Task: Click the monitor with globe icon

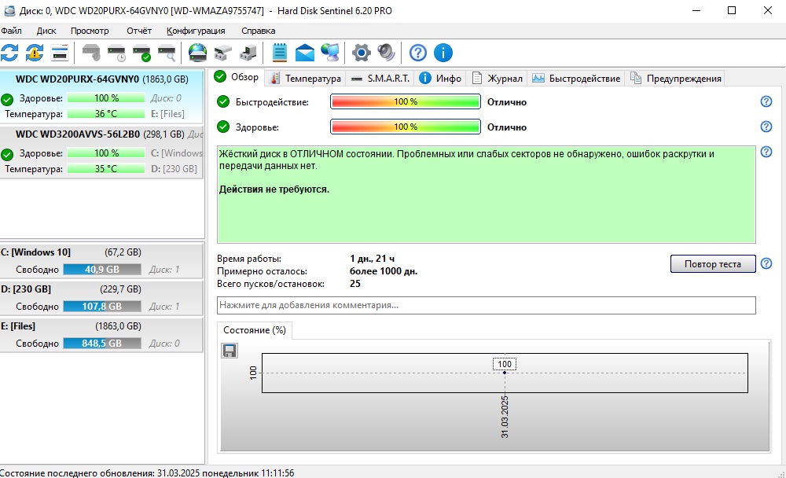Action: click(x=330, y=53)
